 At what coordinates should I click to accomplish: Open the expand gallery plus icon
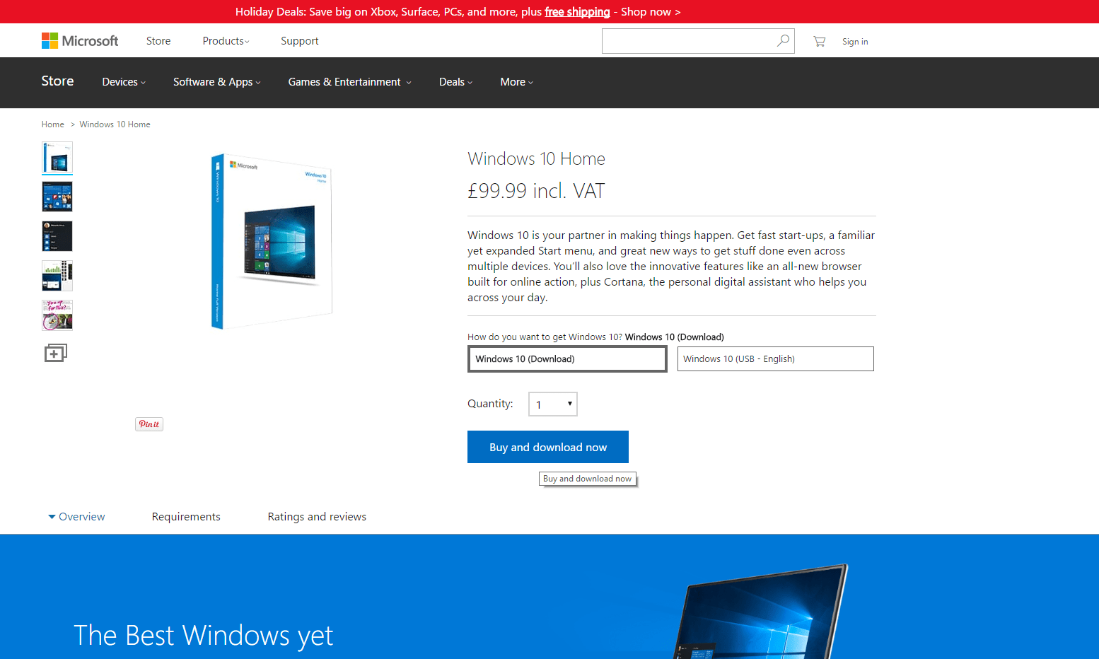click(56, 353)
